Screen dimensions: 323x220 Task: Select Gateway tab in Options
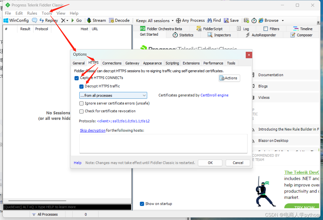[x=132, y=63]
